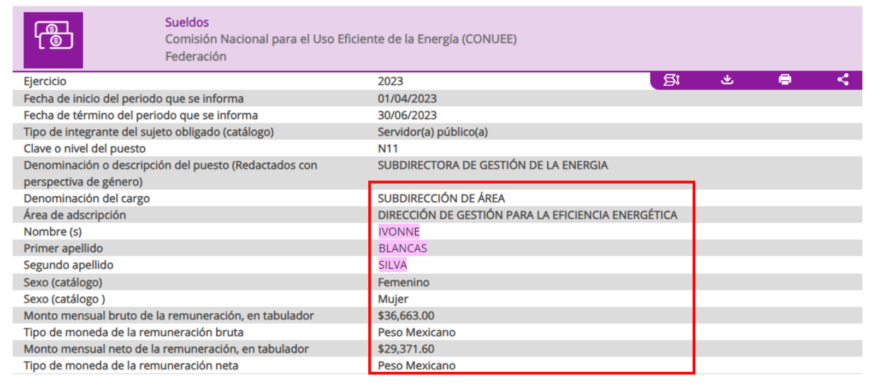Download the salary record
The height and width of the screenshot is (387, 874).
(727, 80)
